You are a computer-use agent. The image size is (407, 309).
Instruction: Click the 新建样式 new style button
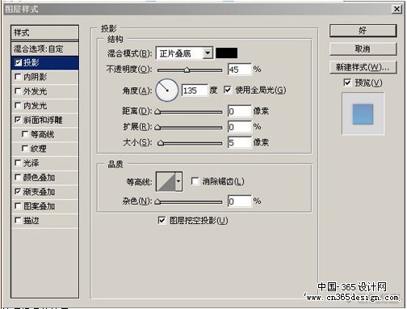[363, 67]
